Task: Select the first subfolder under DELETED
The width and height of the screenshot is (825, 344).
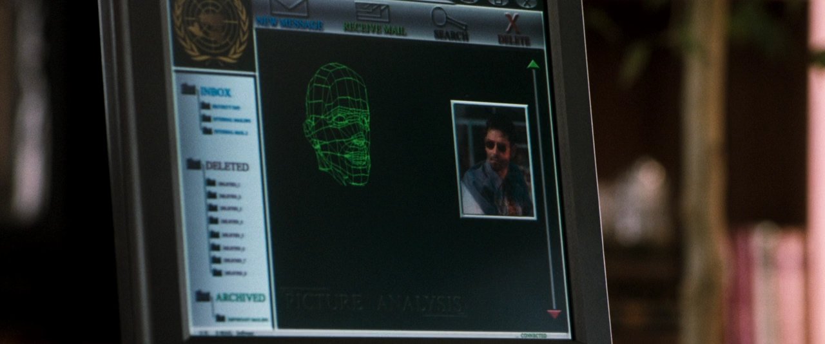Action: 211,183
